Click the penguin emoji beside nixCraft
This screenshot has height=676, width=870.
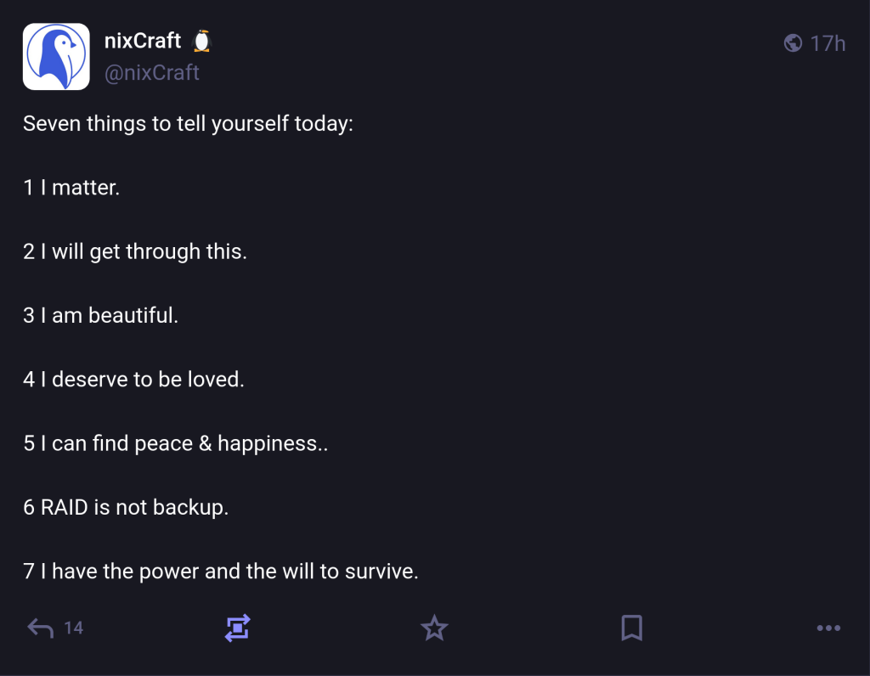(201, 41)
